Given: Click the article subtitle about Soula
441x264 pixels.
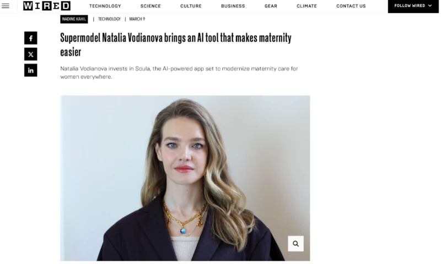Looking at the screenshot, I should 179,73.
